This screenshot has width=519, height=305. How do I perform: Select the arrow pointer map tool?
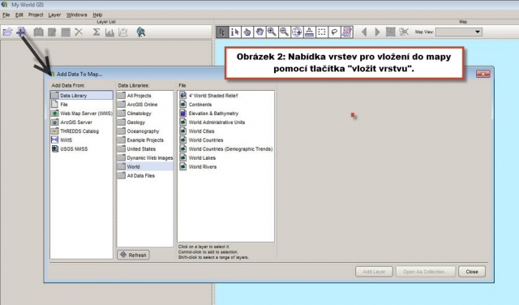click(222, 32)
